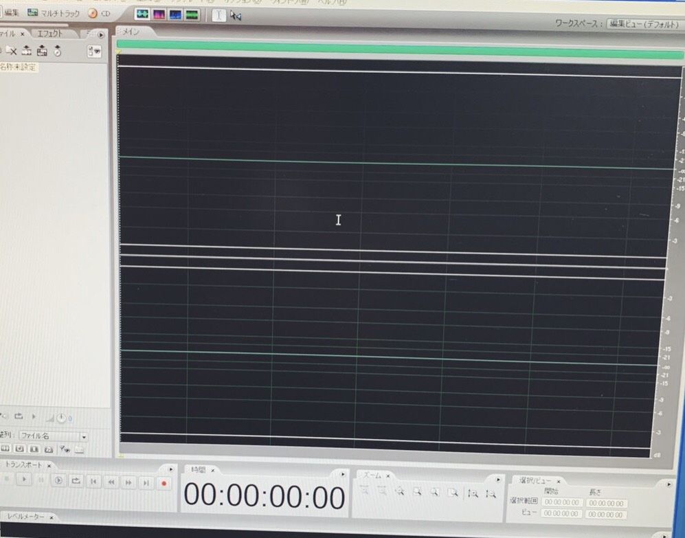Image resolution: width=685 pixels, height=538 pixels.
Task: Toggle loop playback in transport panel
Action: click(76, 481)
